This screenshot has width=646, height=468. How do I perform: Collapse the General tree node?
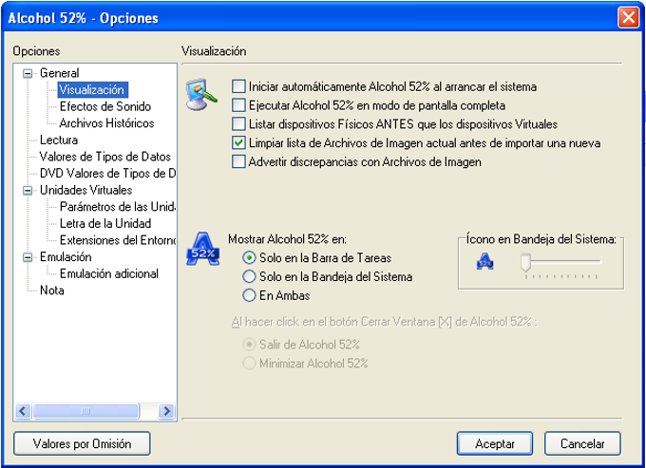click(28, 74)
